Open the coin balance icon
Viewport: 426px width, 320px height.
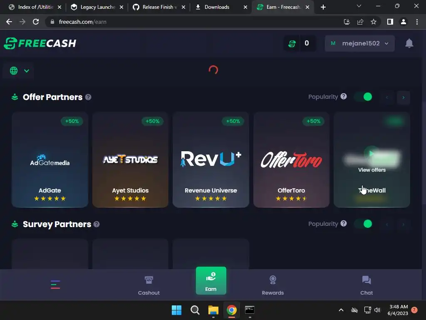point(292,43)
